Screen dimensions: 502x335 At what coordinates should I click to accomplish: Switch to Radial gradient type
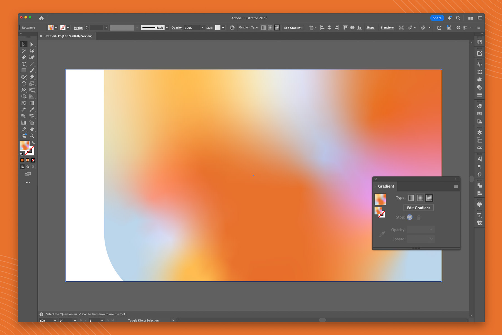point(420,198)
